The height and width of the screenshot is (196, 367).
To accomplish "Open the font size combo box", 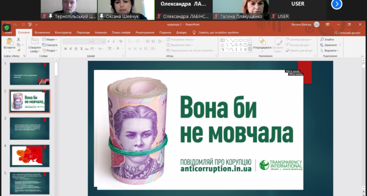I will (99, 42).
